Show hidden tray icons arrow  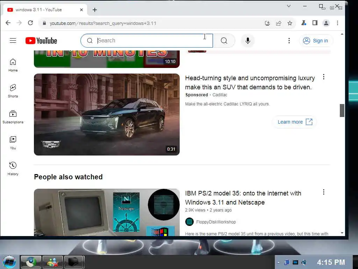click(278, 262)
